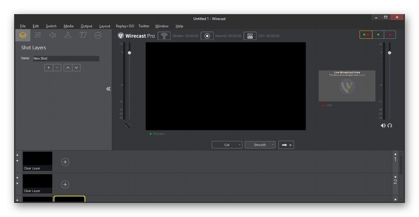Open the audio speaker properties panel
Viewport: 419px width, 217px height.
[x=52, y=35]
